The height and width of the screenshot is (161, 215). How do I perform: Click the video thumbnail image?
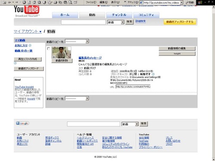tap(61, 52)
